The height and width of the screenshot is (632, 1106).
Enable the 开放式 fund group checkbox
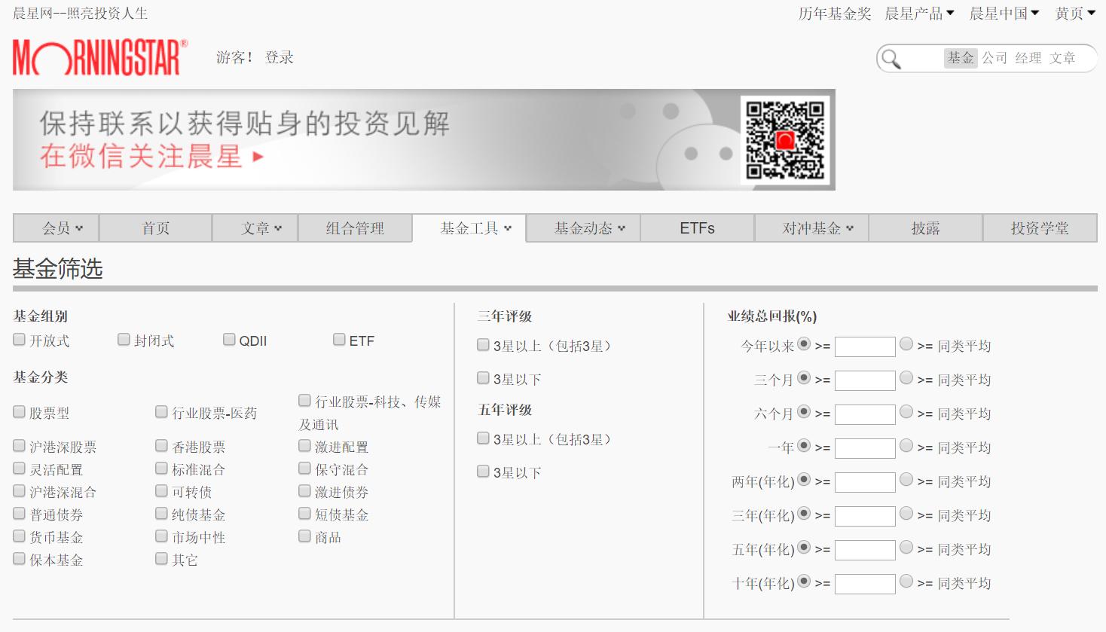[18, 339]
